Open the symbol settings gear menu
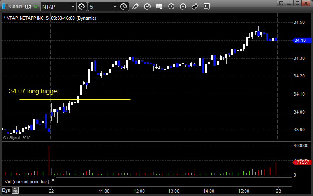Viewport: 313px width, 196px height. 81,7
